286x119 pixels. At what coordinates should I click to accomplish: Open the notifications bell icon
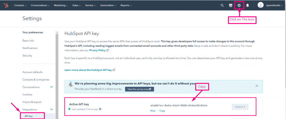[x=247, y=6]
